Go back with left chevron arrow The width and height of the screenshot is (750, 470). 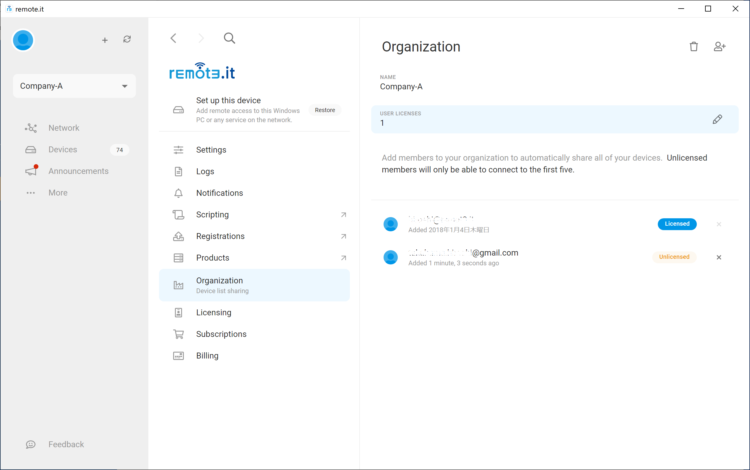click(173, 38)
